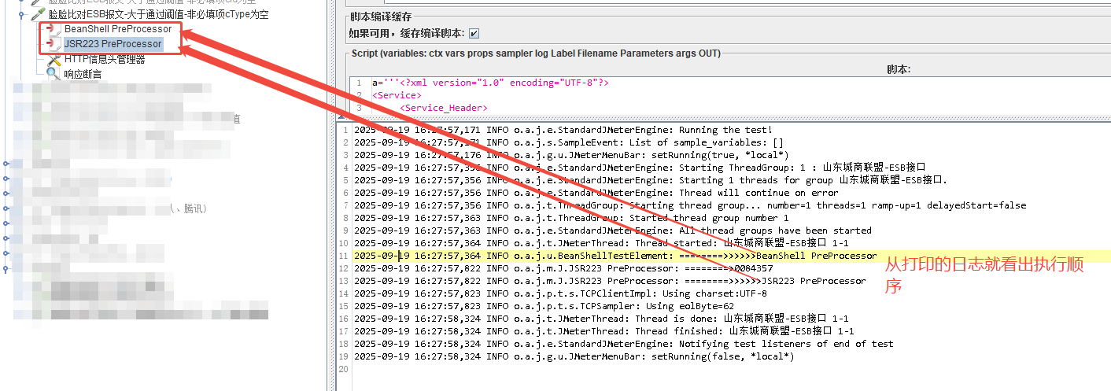
Task: Click script line 1 with the xml version declaration
Action: (490, 83)
